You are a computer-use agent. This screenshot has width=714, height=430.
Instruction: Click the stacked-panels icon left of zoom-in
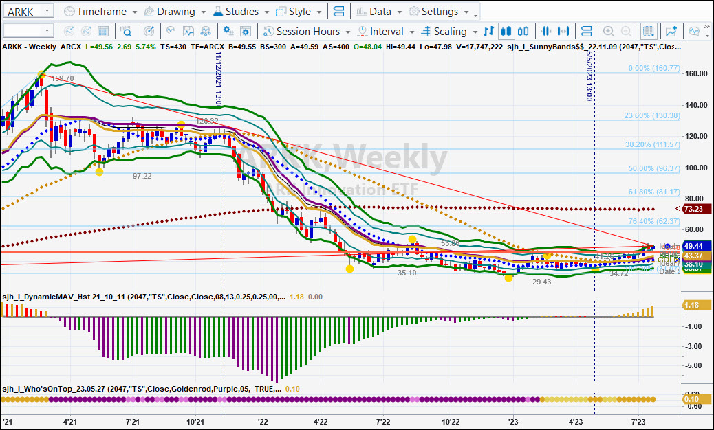click(587, 32)
